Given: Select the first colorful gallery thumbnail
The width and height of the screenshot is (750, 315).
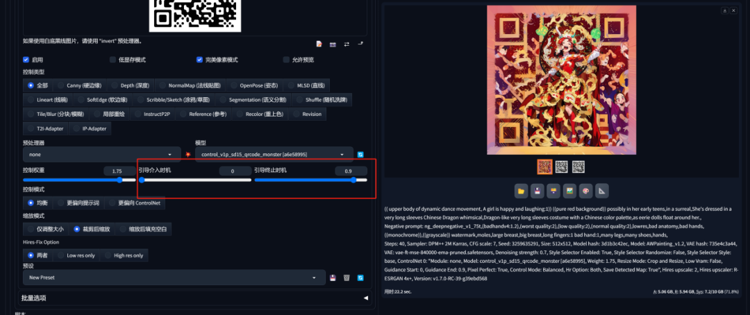Looking at the screenshot, I should tap(545, 167).
